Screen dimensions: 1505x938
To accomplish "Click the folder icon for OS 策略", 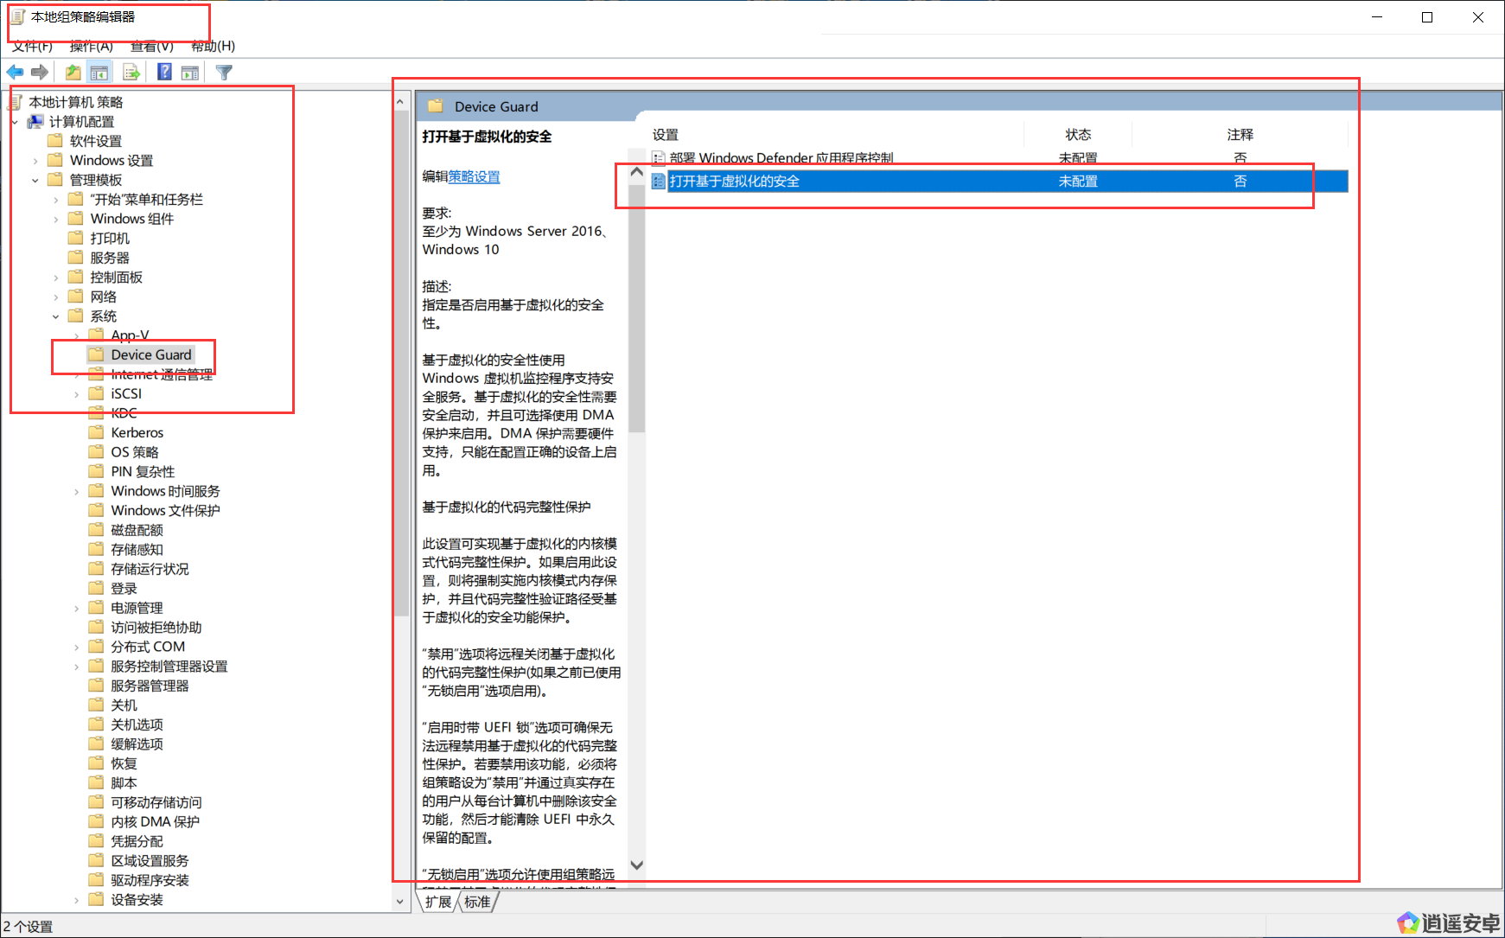I will tap(97, 452).
